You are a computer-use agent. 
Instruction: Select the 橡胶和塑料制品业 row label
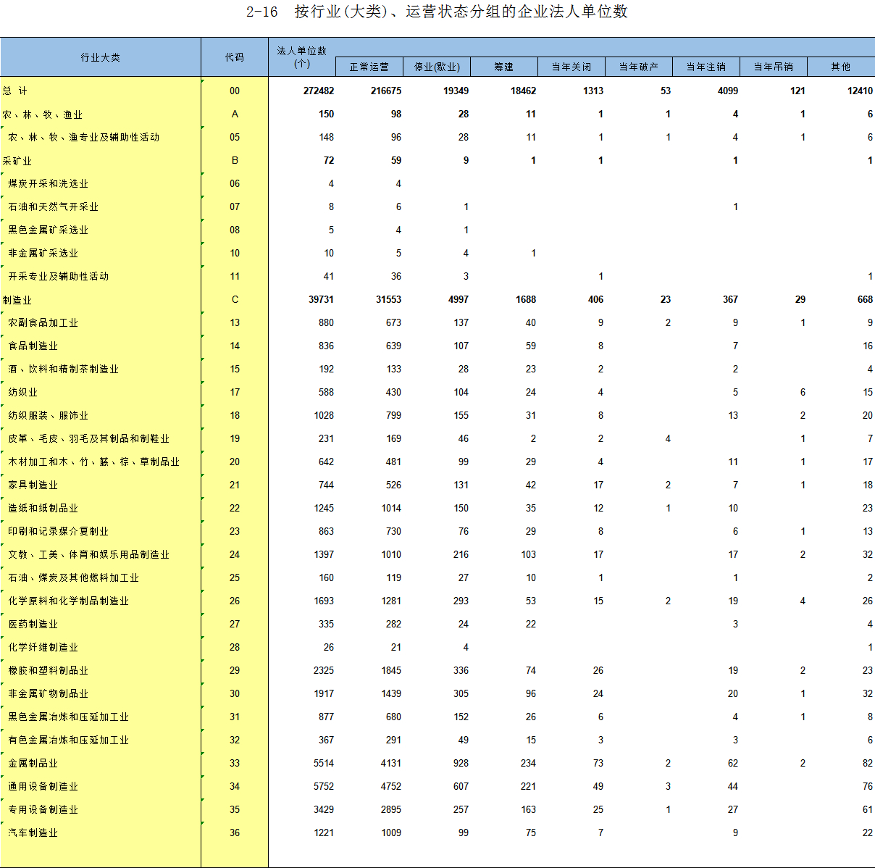49,670
